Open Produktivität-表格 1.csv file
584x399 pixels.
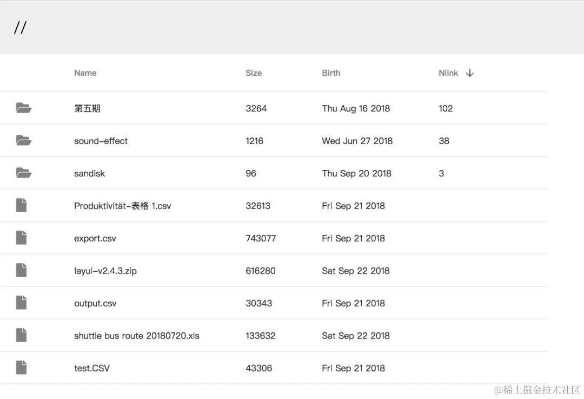point(122,206)
